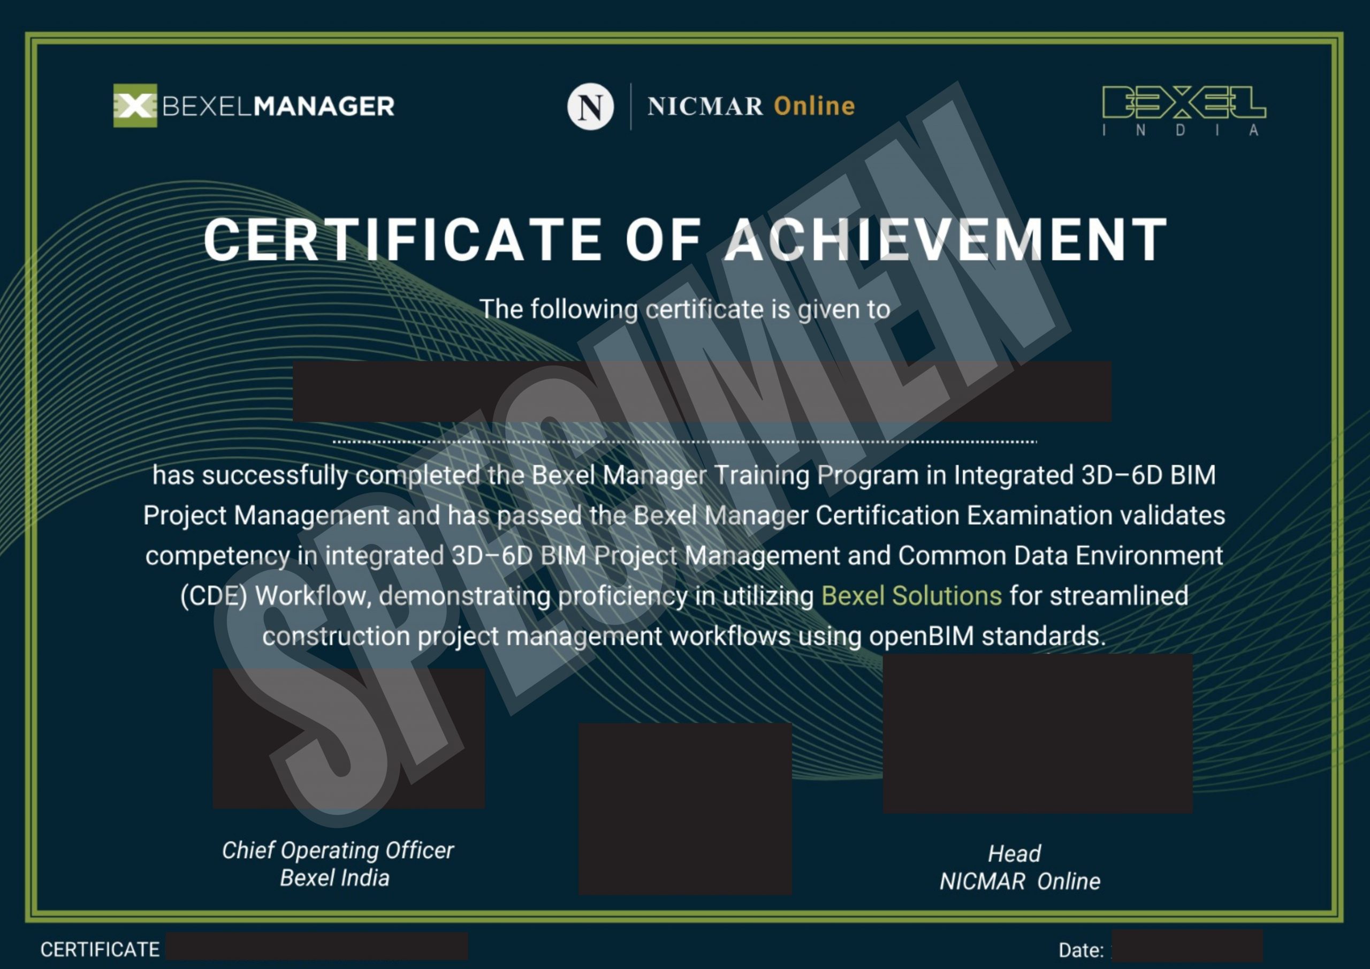Click the NICMAR circular N logo
This screenshot has width=1370, height=969.
coord(590,107)
